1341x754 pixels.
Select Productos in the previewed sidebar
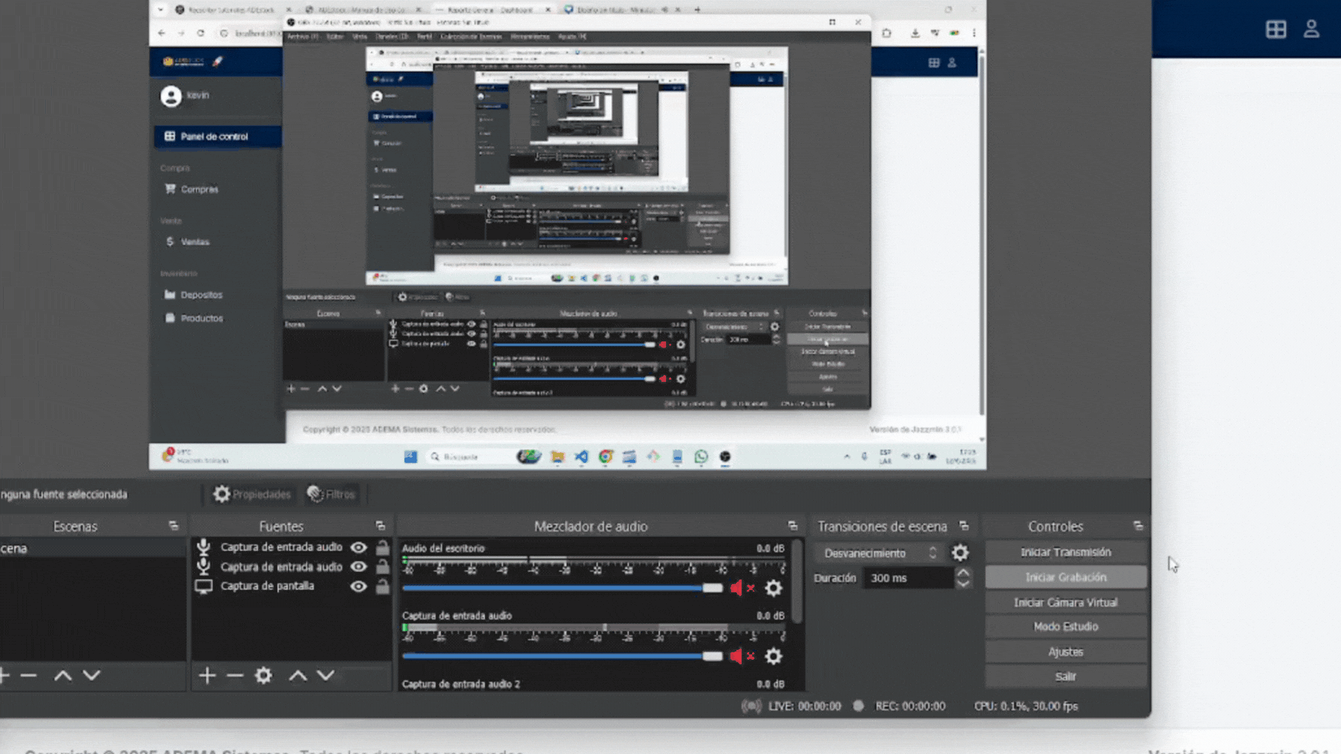click(x=202, y=318)
